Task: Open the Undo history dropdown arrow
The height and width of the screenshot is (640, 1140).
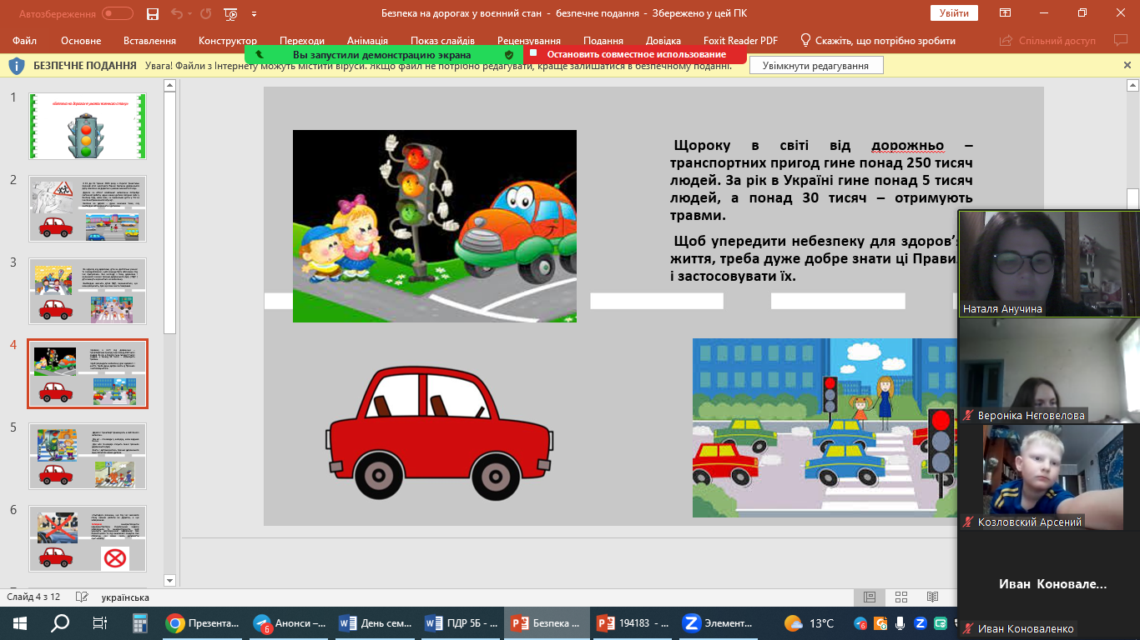Action: point(190,13)
